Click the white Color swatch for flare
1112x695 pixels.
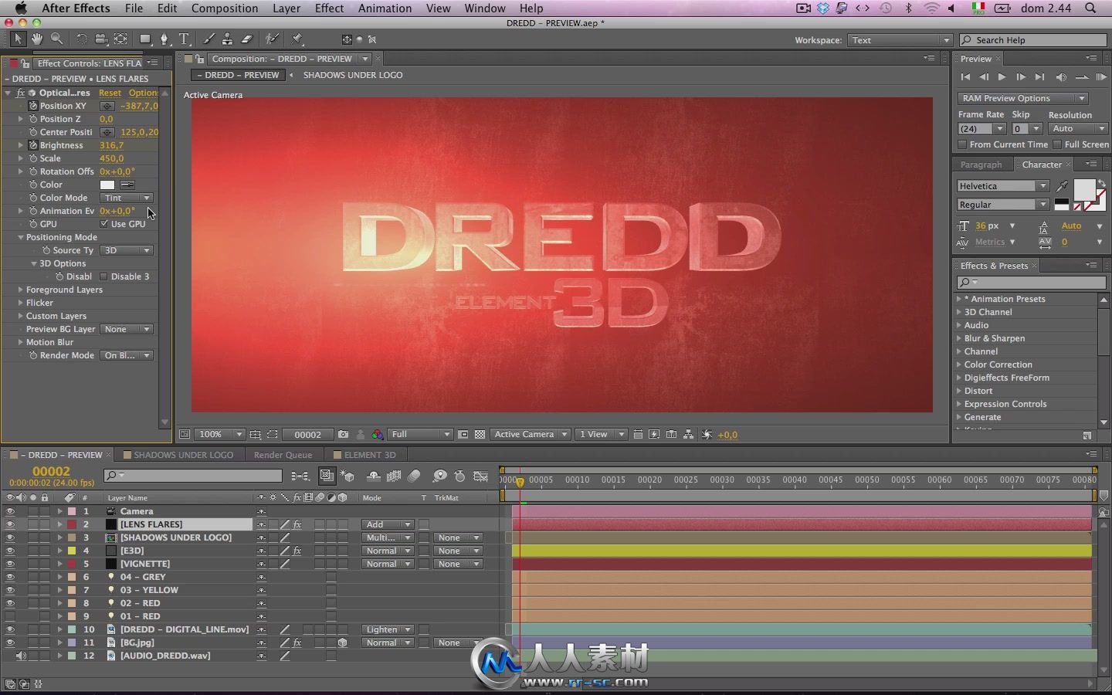point(107,185)
